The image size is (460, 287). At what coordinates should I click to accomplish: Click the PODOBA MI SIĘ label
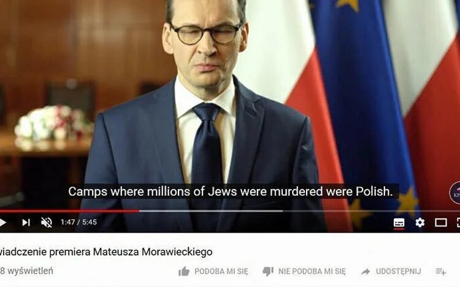point(221,272)
